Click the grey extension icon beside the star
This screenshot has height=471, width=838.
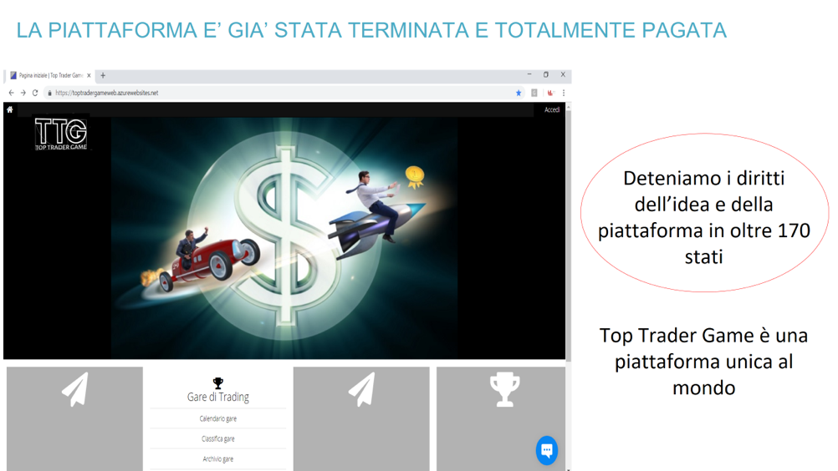point(534,93)
